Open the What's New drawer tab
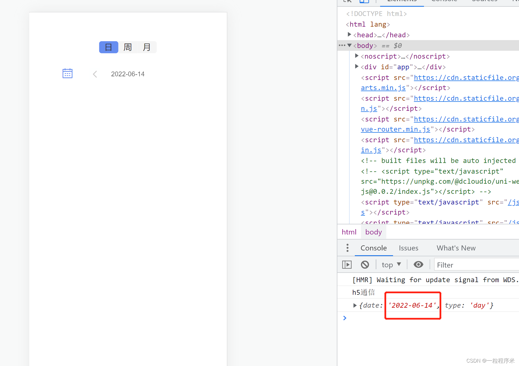This screenshot has height=366, width=519. (456, 248)
